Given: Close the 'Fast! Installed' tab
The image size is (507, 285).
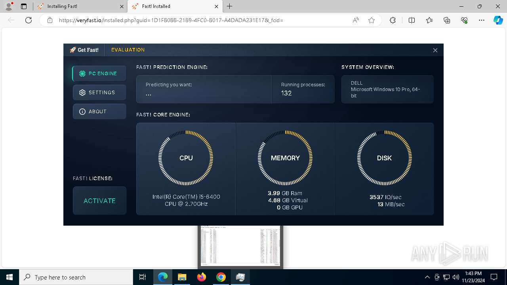Looking at the screenshot, I should [216, 6].
